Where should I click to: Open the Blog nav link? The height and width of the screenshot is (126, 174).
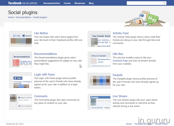(91, 3)
